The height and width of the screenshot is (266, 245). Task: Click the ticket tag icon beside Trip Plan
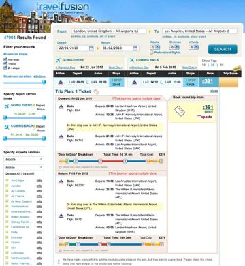tap(96, 91)
